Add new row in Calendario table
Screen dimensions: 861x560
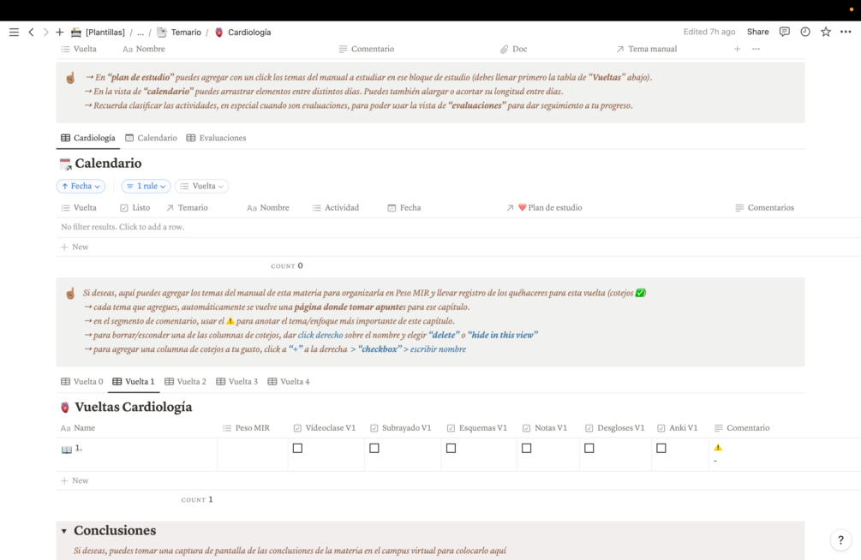coord(75,247)
